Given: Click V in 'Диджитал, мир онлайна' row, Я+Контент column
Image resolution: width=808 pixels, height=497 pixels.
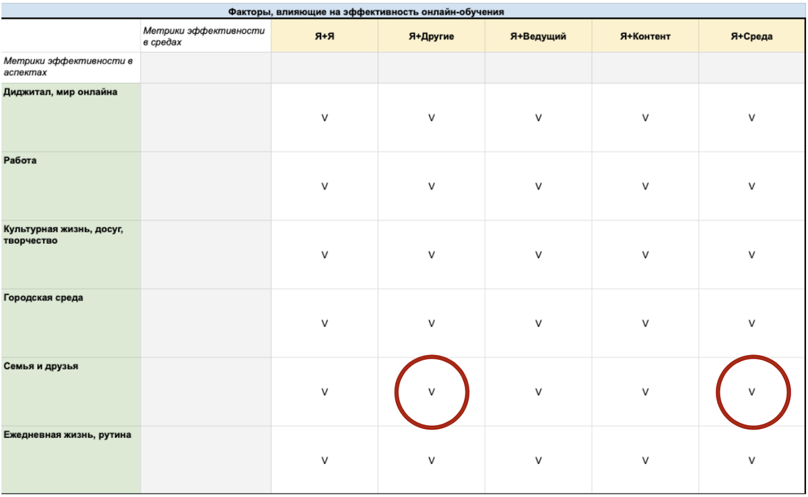Looking at the screenshot, I should click(645, 118).
